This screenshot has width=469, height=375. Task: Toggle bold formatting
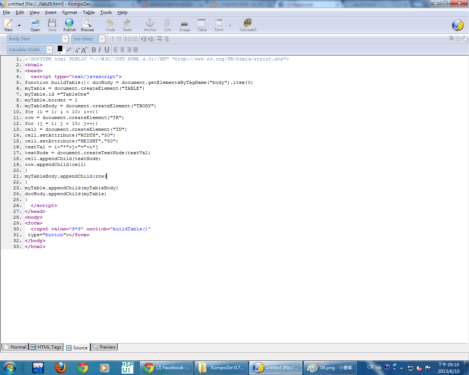point(94,50)
